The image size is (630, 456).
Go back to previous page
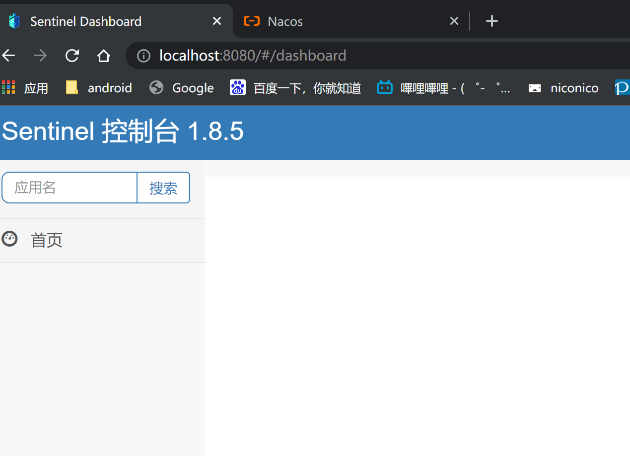tap(8, 56)
